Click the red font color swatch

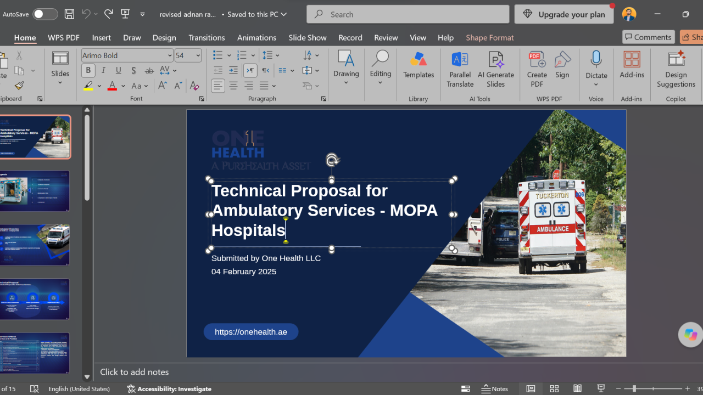112,86
